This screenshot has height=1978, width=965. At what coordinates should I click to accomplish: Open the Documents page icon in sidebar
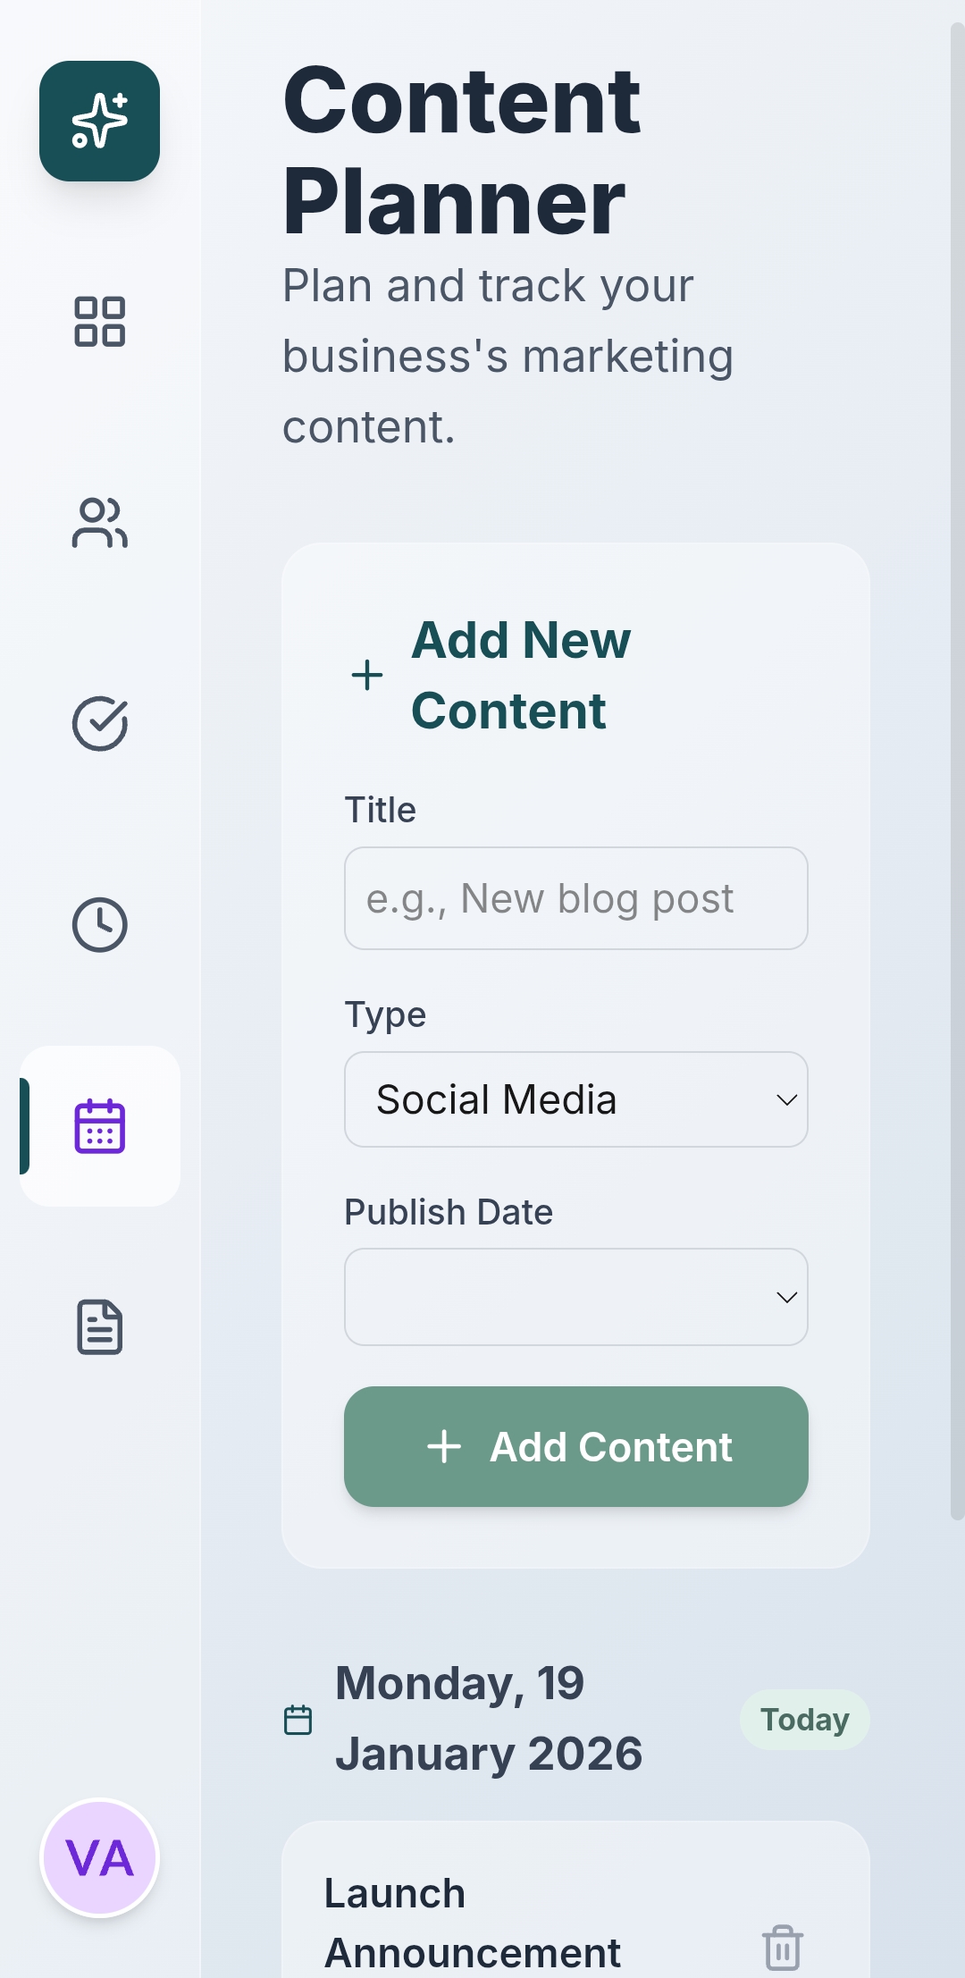click(x=98, y=1328)
